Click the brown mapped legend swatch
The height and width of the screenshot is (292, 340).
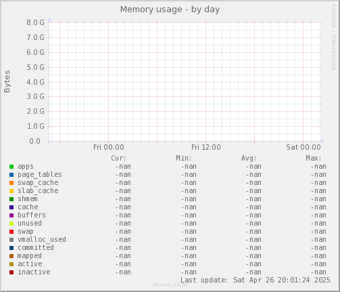tap(11, 256)
